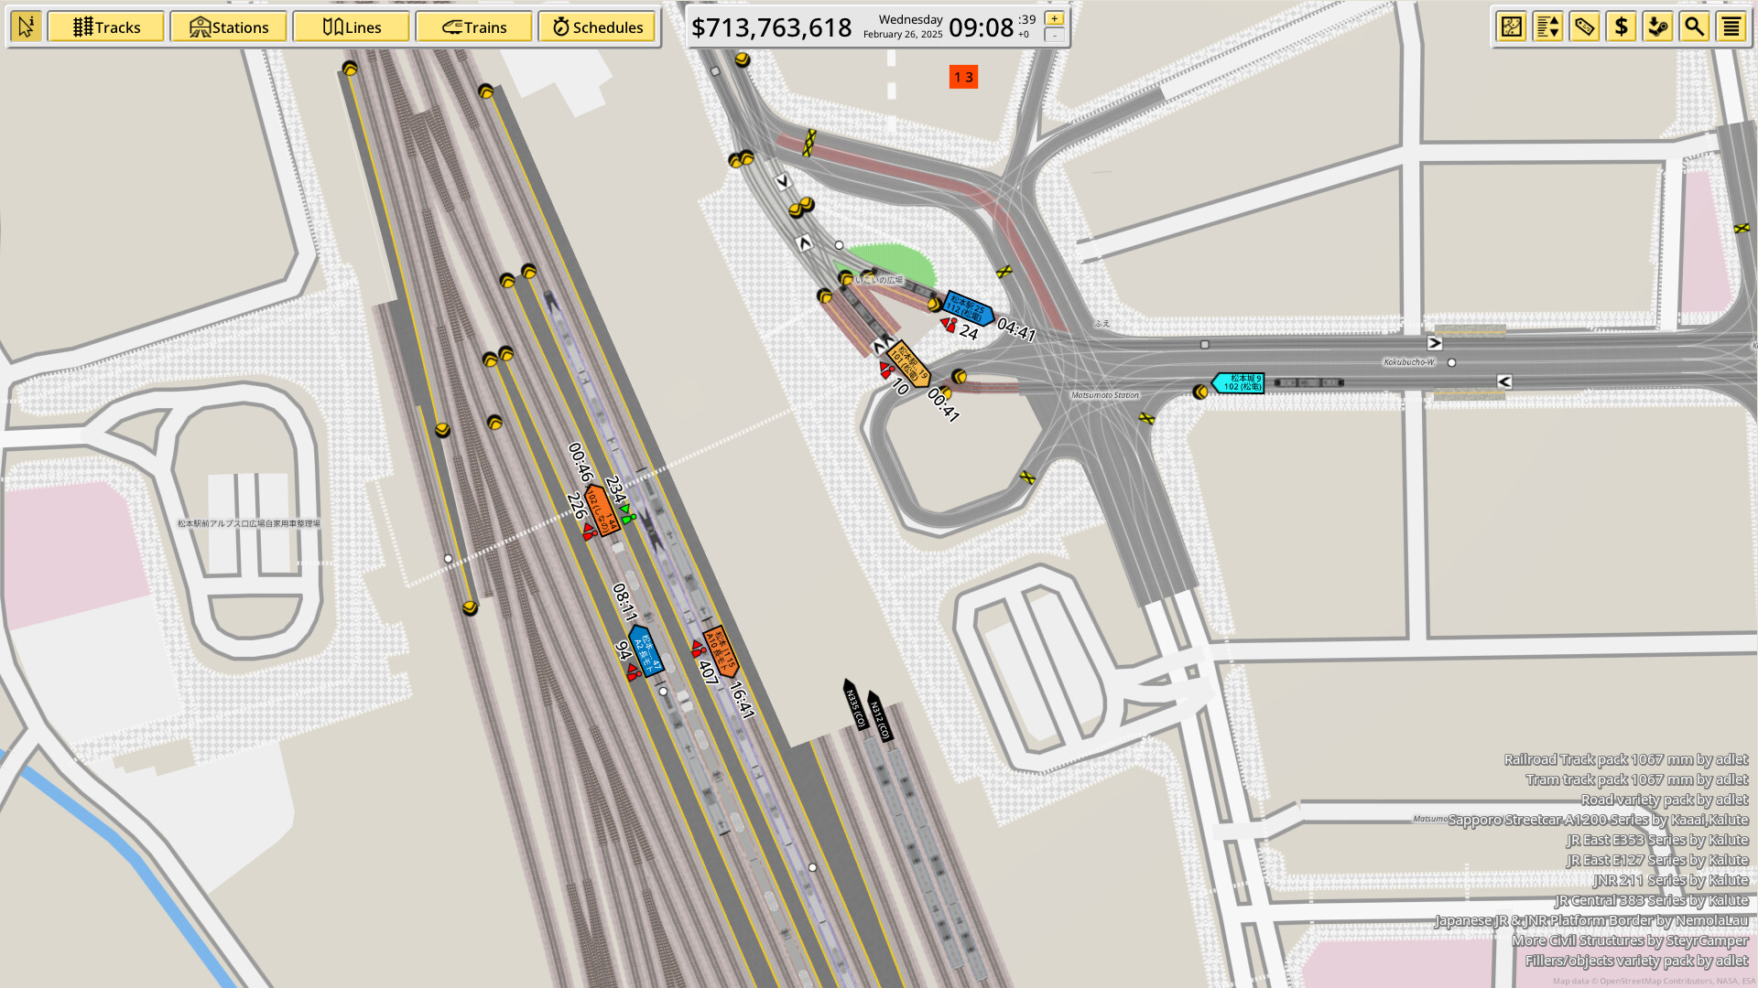This screenshot has height=988, width=1758.
Task: Open the Schedules panel
Action: (x=597, y=27)
